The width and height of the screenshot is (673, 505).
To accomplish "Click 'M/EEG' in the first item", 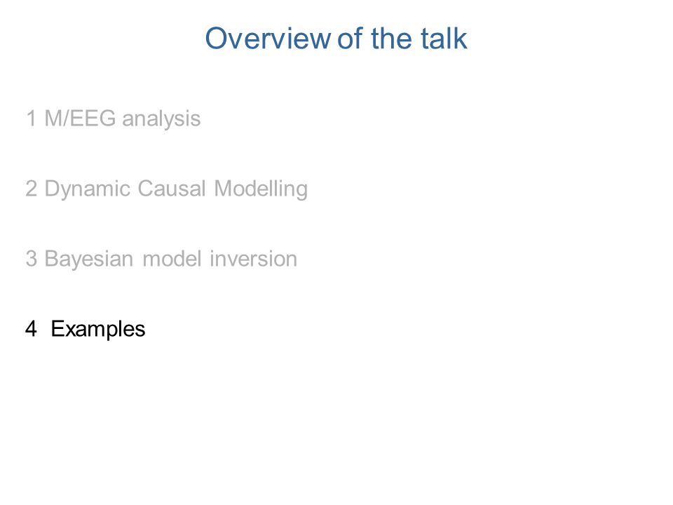I will tap(80, 118).
